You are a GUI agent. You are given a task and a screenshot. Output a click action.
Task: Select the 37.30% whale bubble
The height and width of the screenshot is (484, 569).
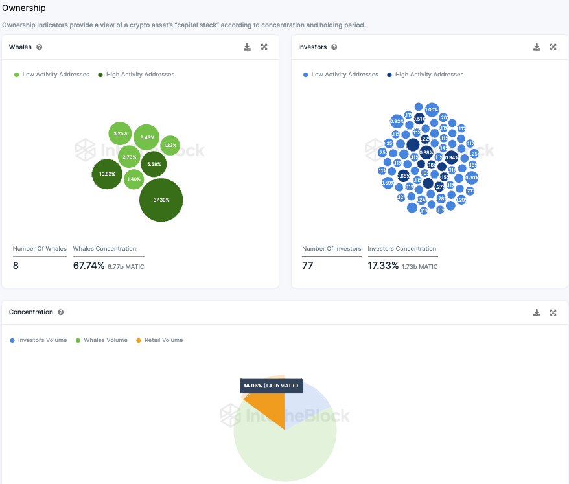161,200
